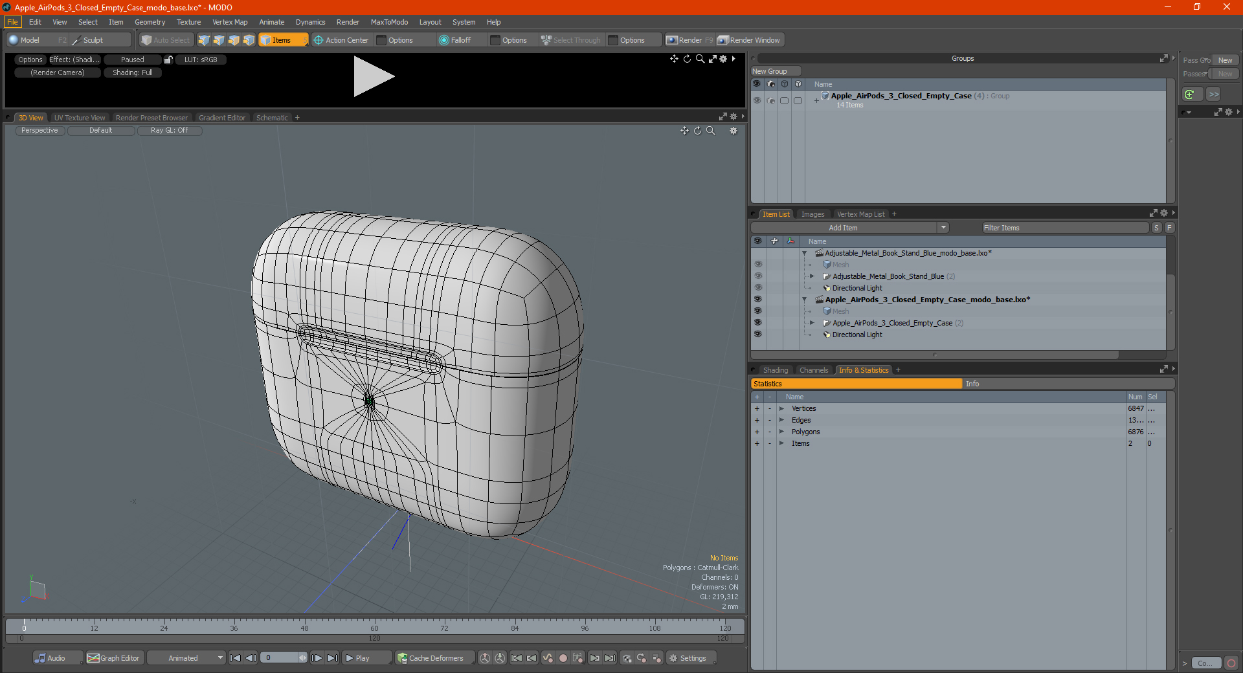Open render preview gear settings

point(724,59)
